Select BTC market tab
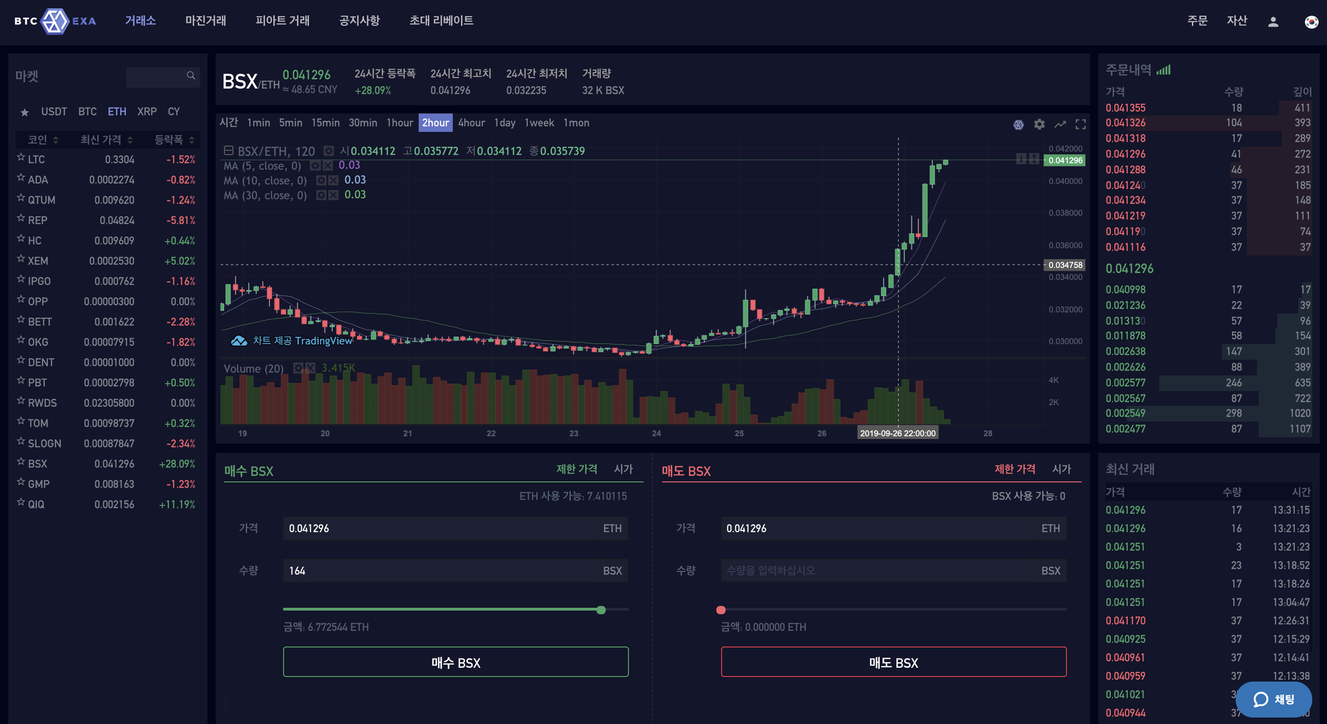1327x724 pixels. tap(88, 112)
